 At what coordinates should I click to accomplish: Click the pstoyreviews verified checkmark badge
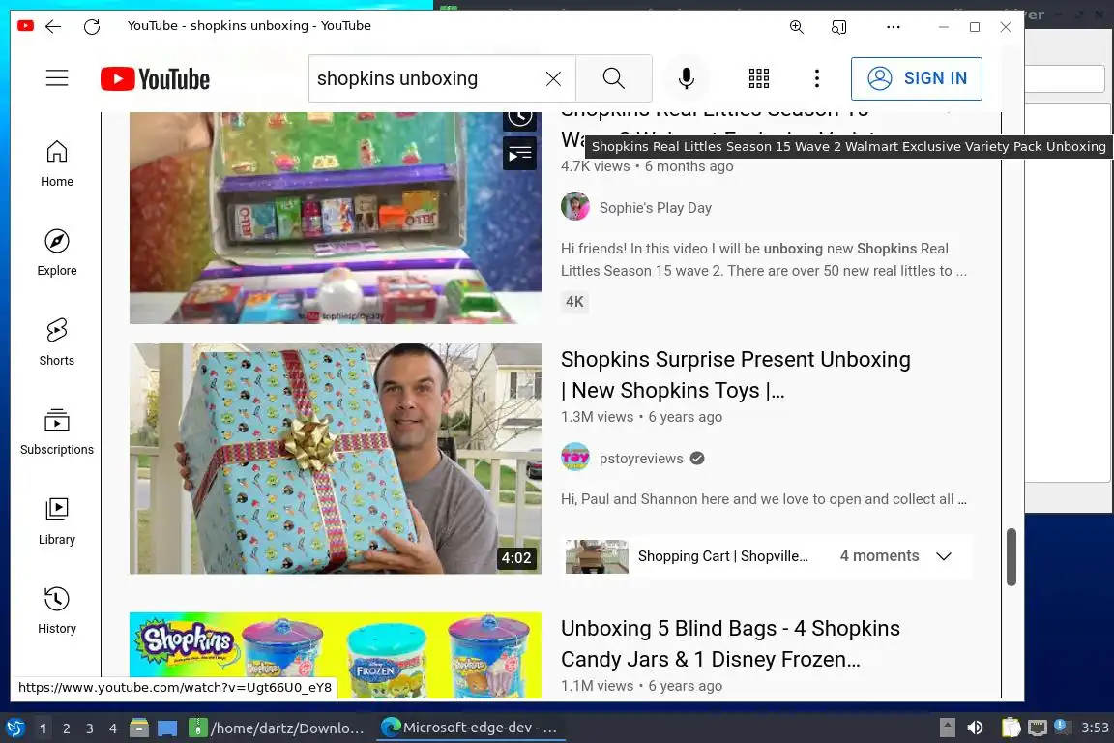[x=697, y=459]
